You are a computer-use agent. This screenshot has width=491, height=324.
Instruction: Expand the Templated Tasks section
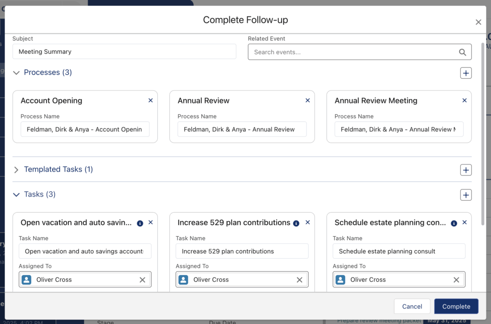tap(16, 170)
